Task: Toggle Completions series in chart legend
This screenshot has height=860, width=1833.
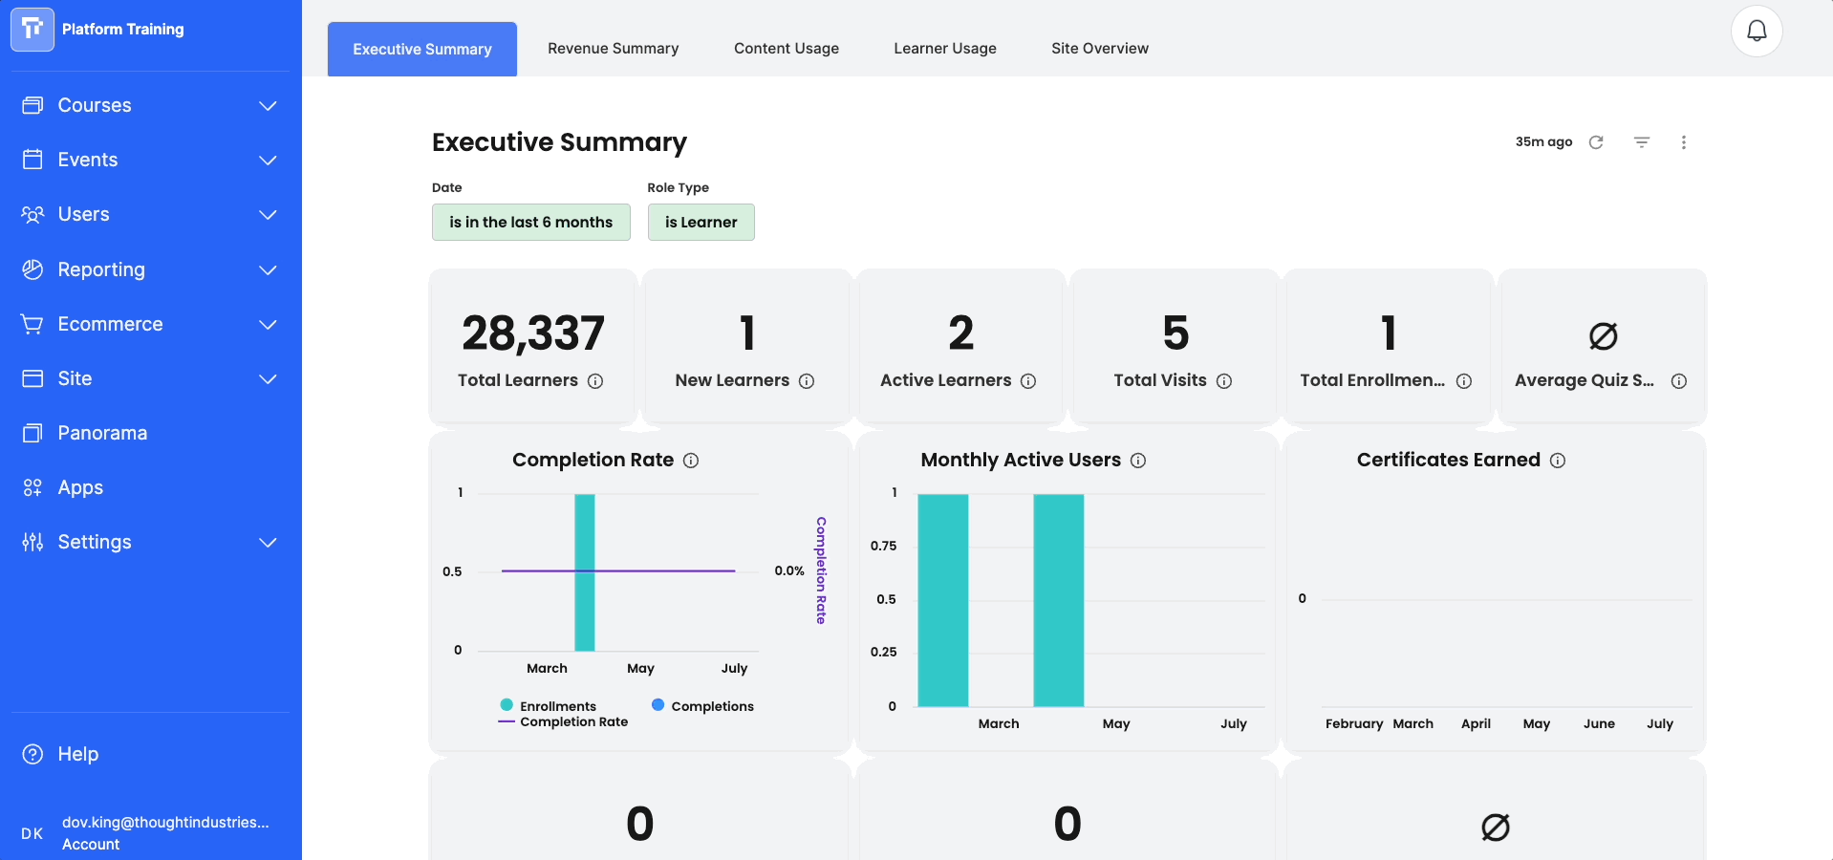Action: pyautogui.click(x=702, y=706)
